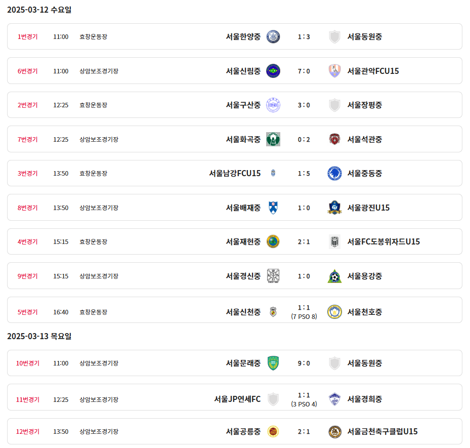Open the 서울남강FCU15 team link
This screenshot has width=470, height=448.
(x=235, y=173)
